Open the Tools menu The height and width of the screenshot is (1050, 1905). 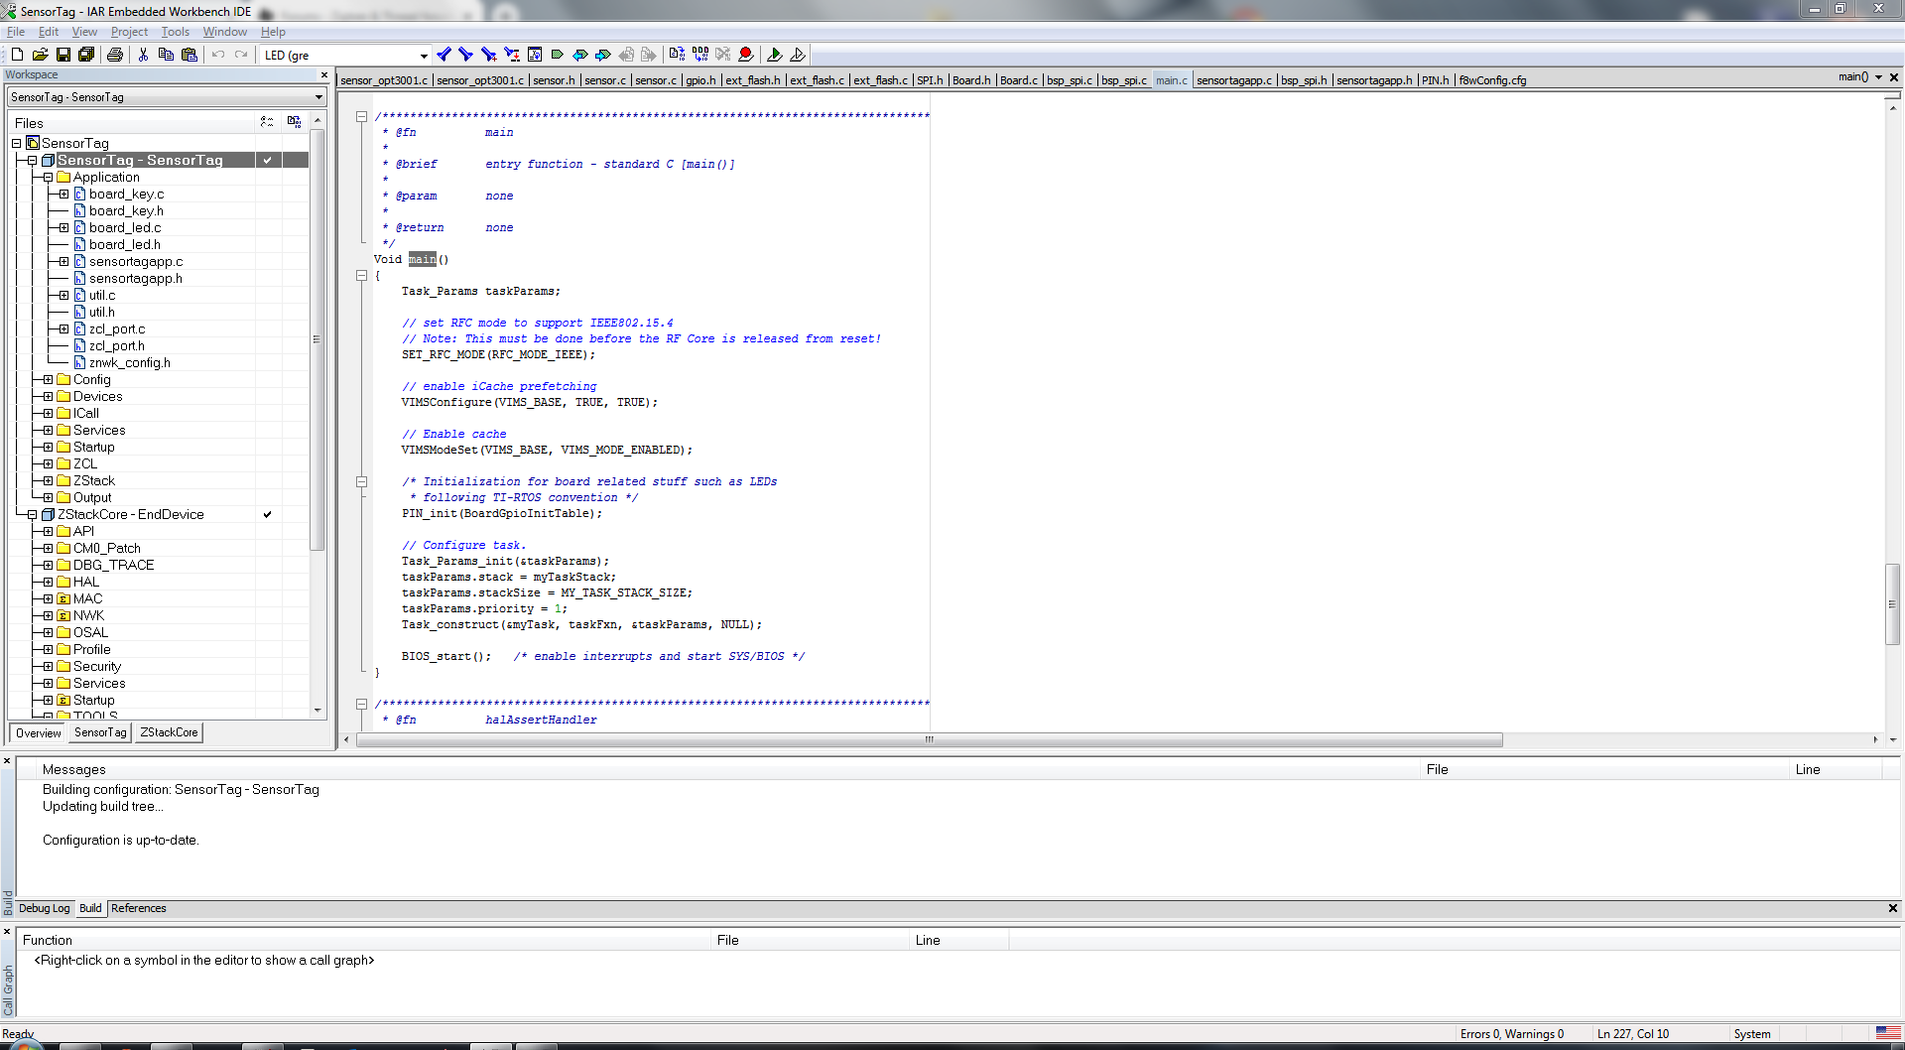coord(176,32)
